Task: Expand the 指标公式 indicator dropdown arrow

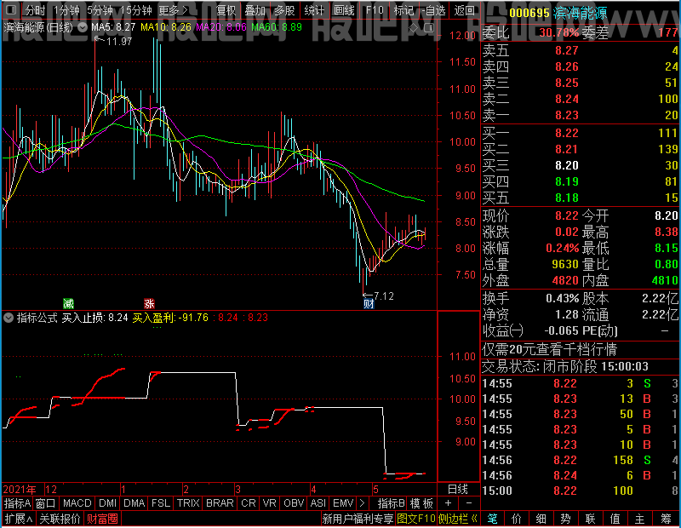Action: point(9,318)
